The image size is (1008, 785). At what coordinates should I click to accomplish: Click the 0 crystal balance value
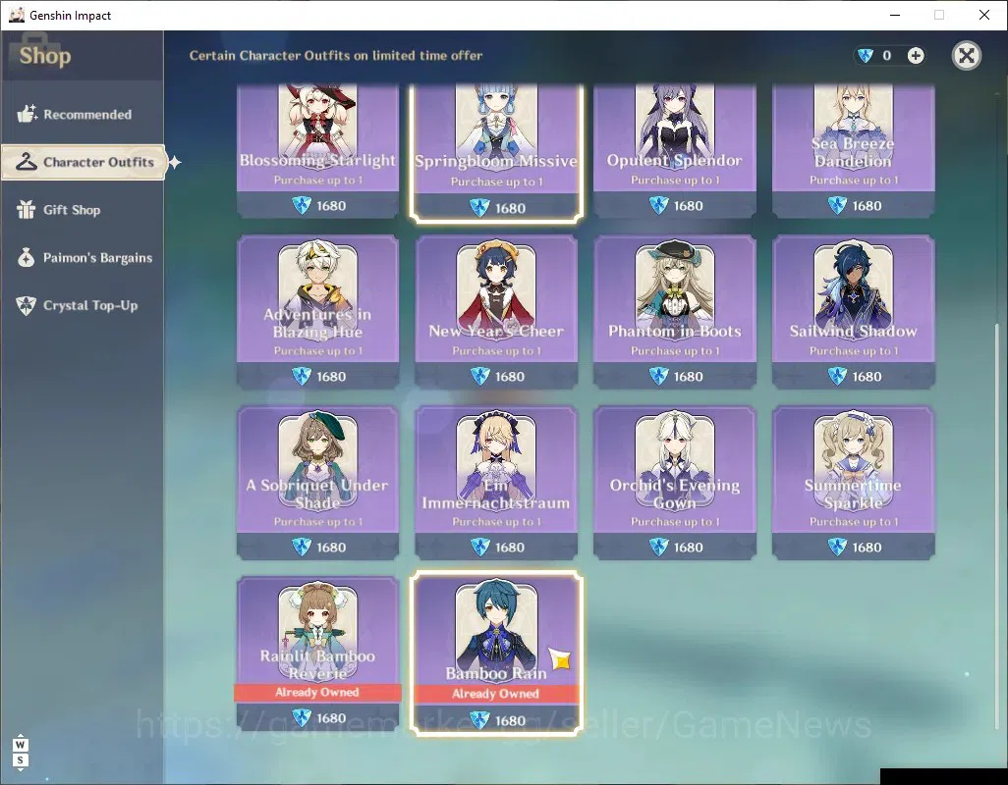(886, 56)
